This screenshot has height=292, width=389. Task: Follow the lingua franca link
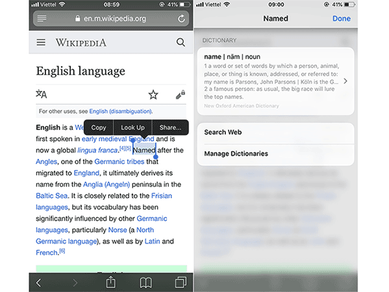97,150
